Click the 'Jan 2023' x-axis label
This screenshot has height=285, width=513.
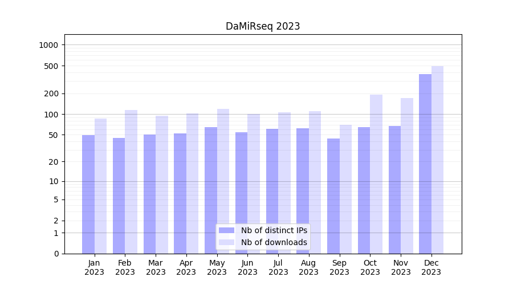(95, 267)
